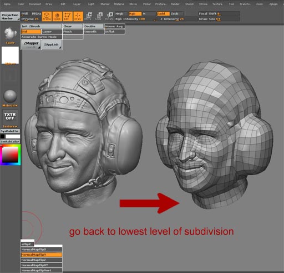The height and width of the screenshot is (273, 284).
Task: Click the Double button
Action: (x=94, y=26)
